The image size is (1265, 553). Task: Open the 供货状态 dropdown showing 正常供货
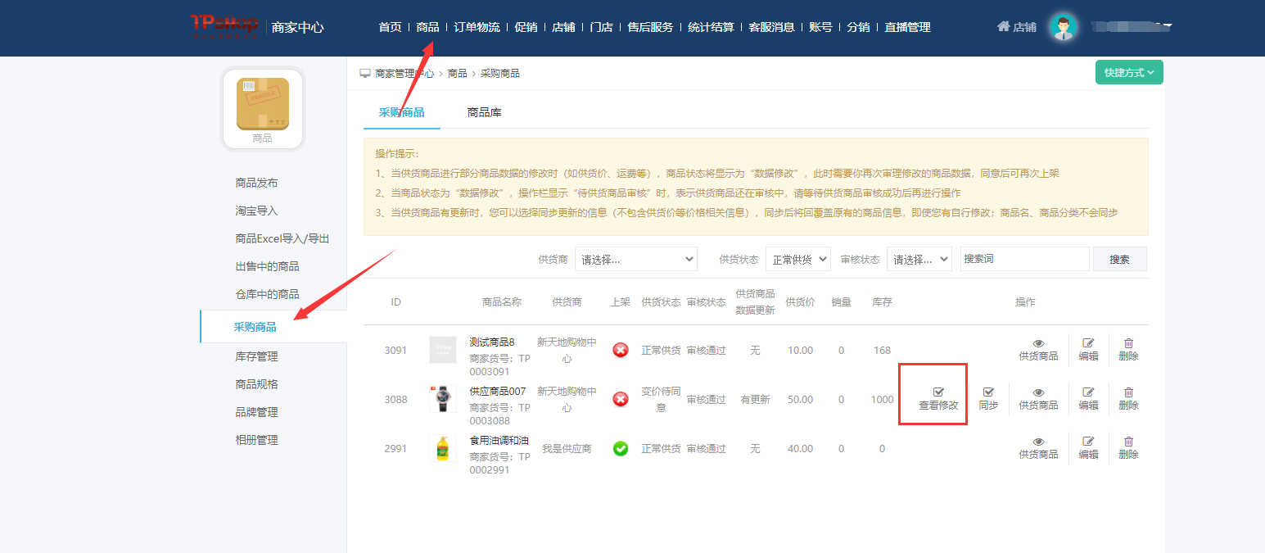pyautogui.click(x=797, y=259)
